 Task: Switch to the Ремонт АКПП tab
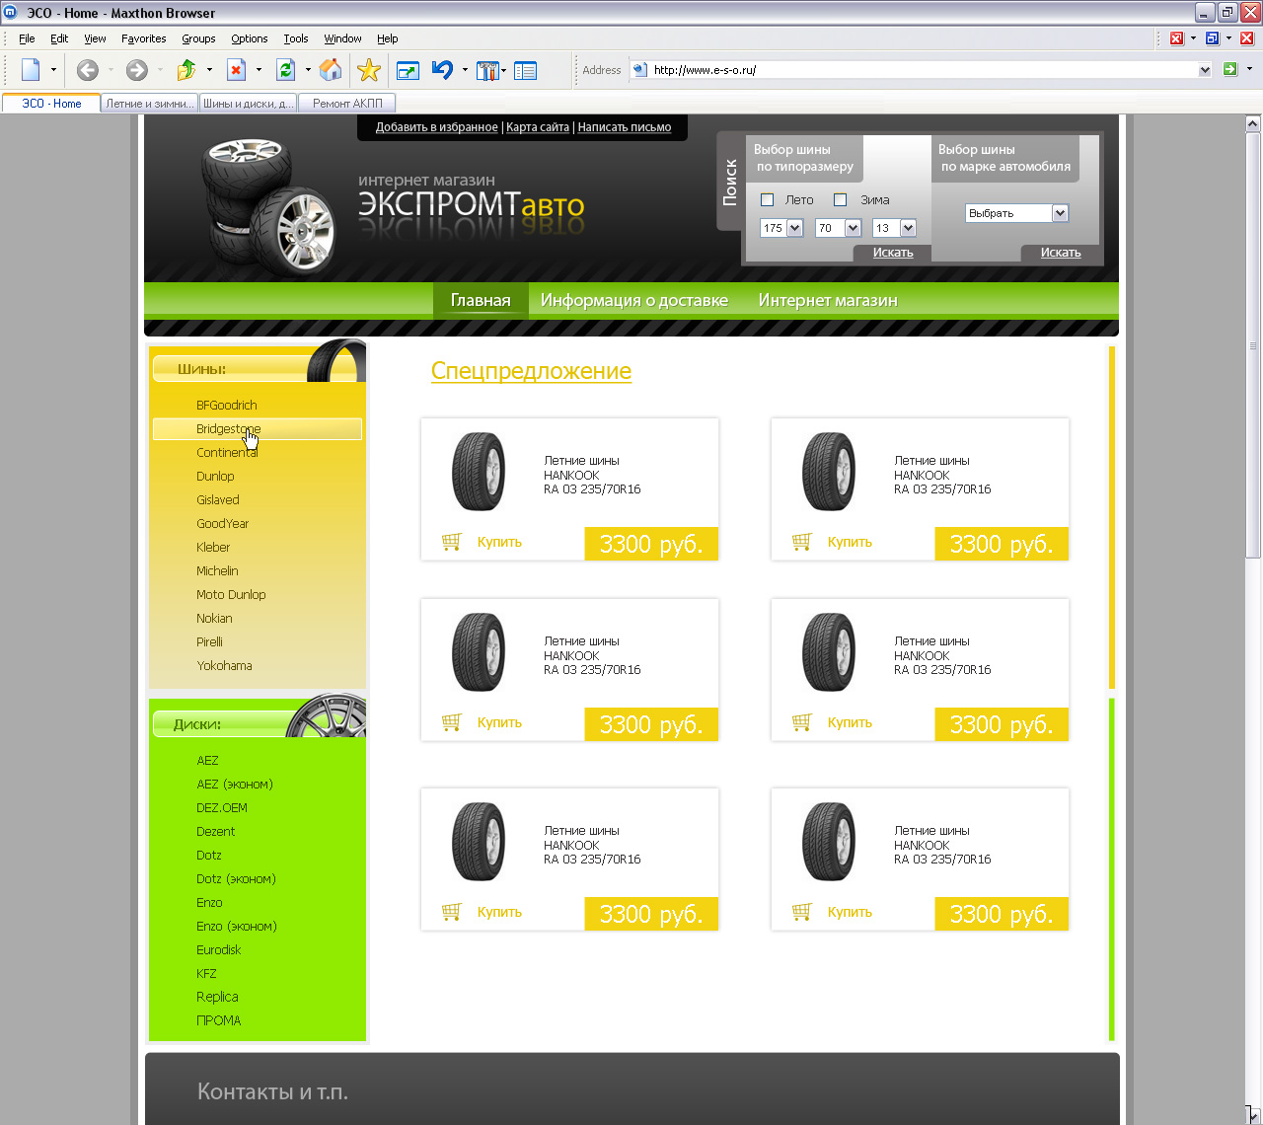(x=347, y=103)
